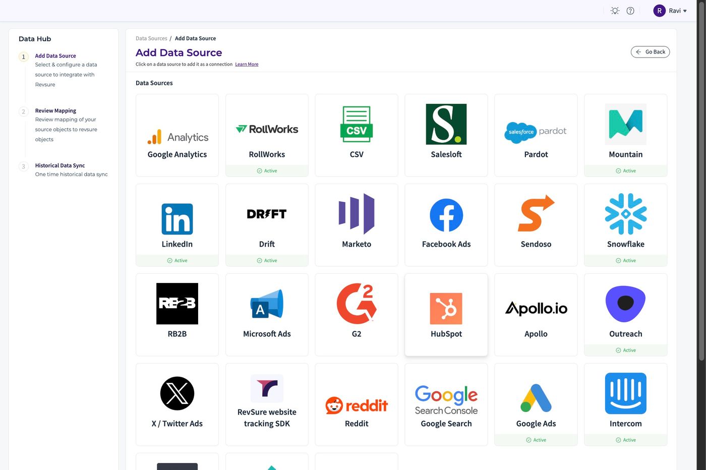Click the Active status under Snowflake
706x470 pixels.
click(626, 261)
